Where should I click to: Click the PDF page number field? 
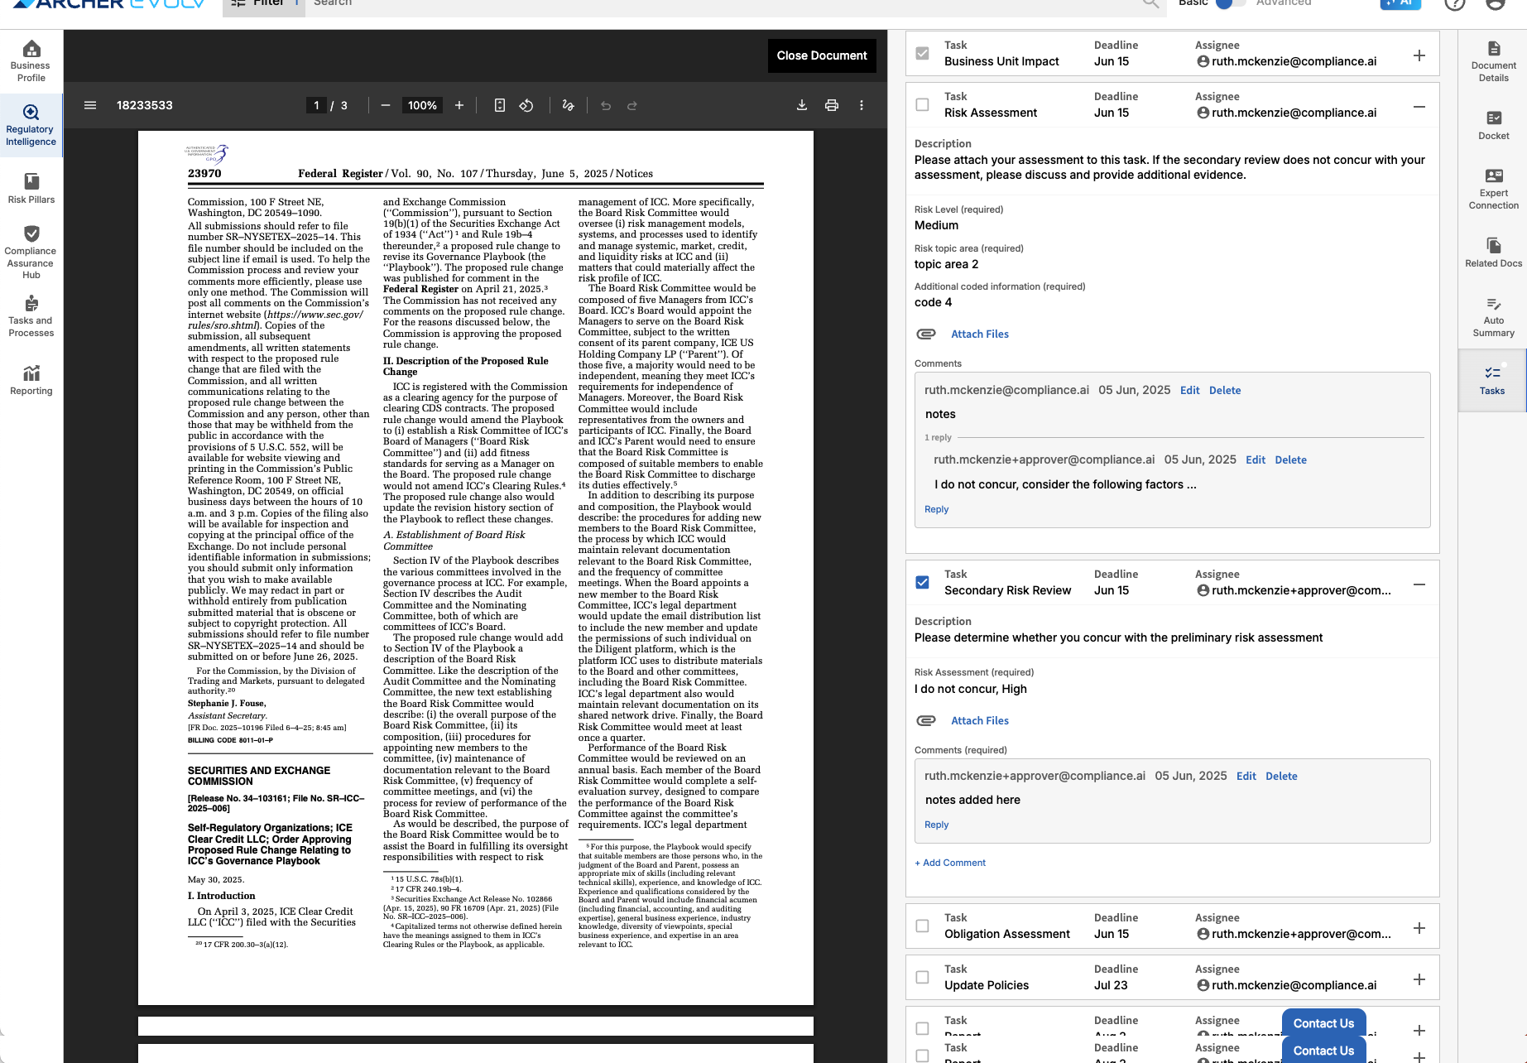[316, 105]
